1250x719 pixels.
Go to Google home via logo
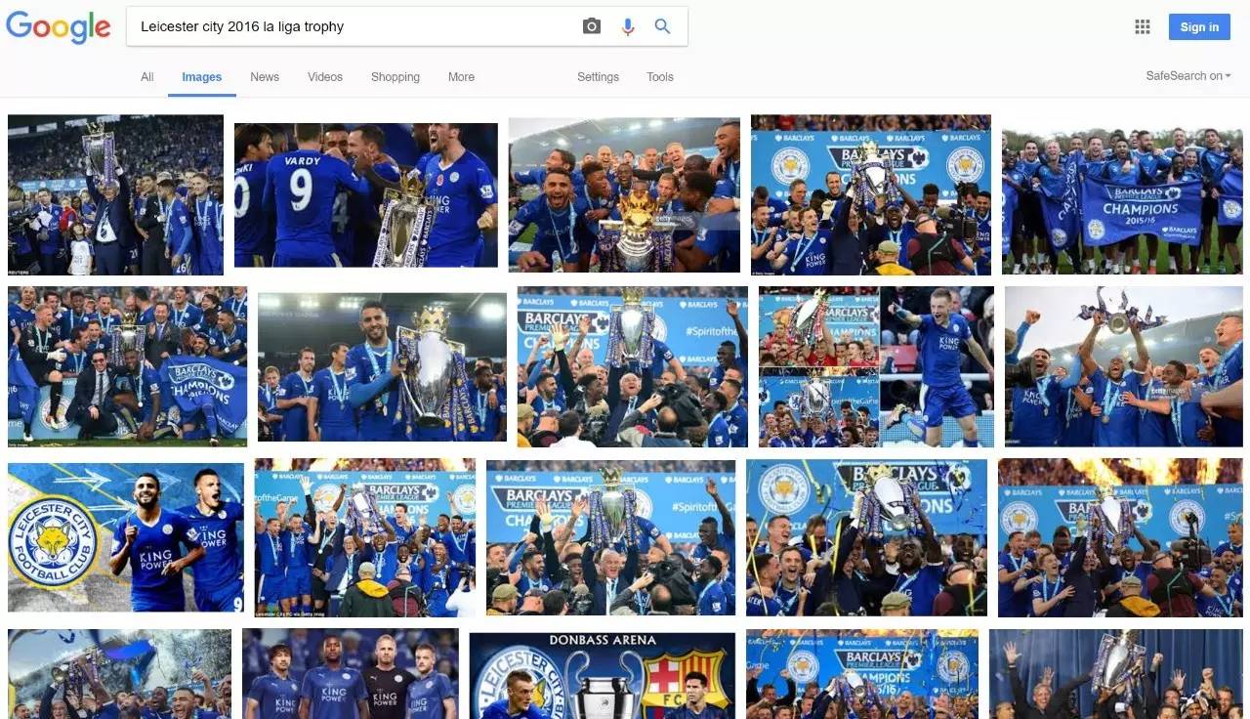click(x=59, y=27)
